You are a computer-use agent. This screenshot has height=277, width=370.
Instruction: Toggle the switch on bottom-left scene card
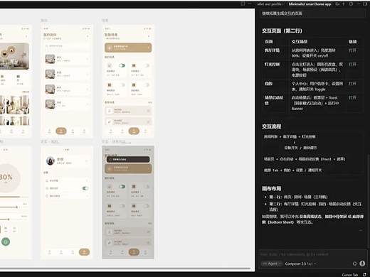122,85
